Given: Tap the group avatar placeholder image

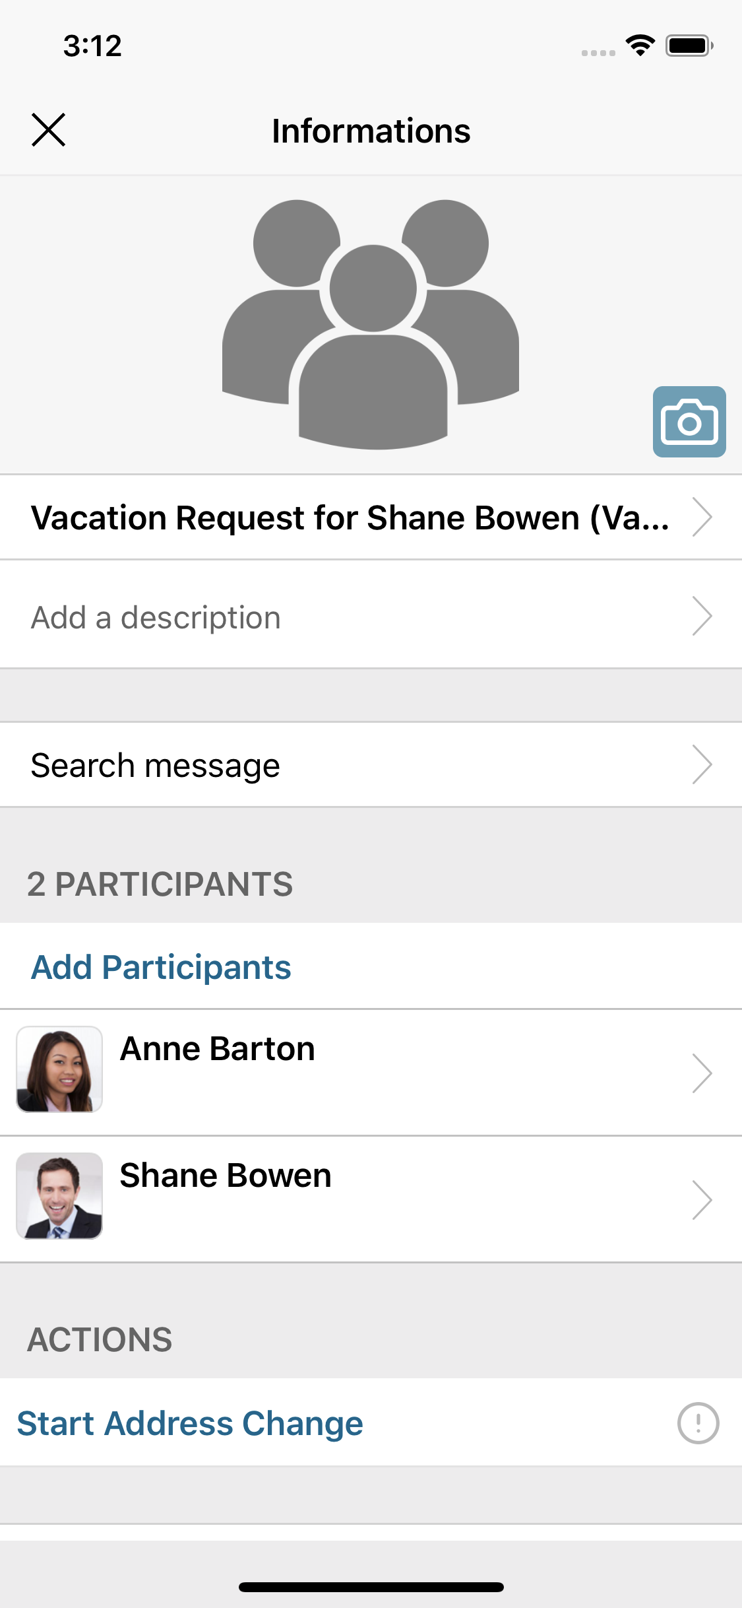Looking at the screenshot, I should coord(371,324).
